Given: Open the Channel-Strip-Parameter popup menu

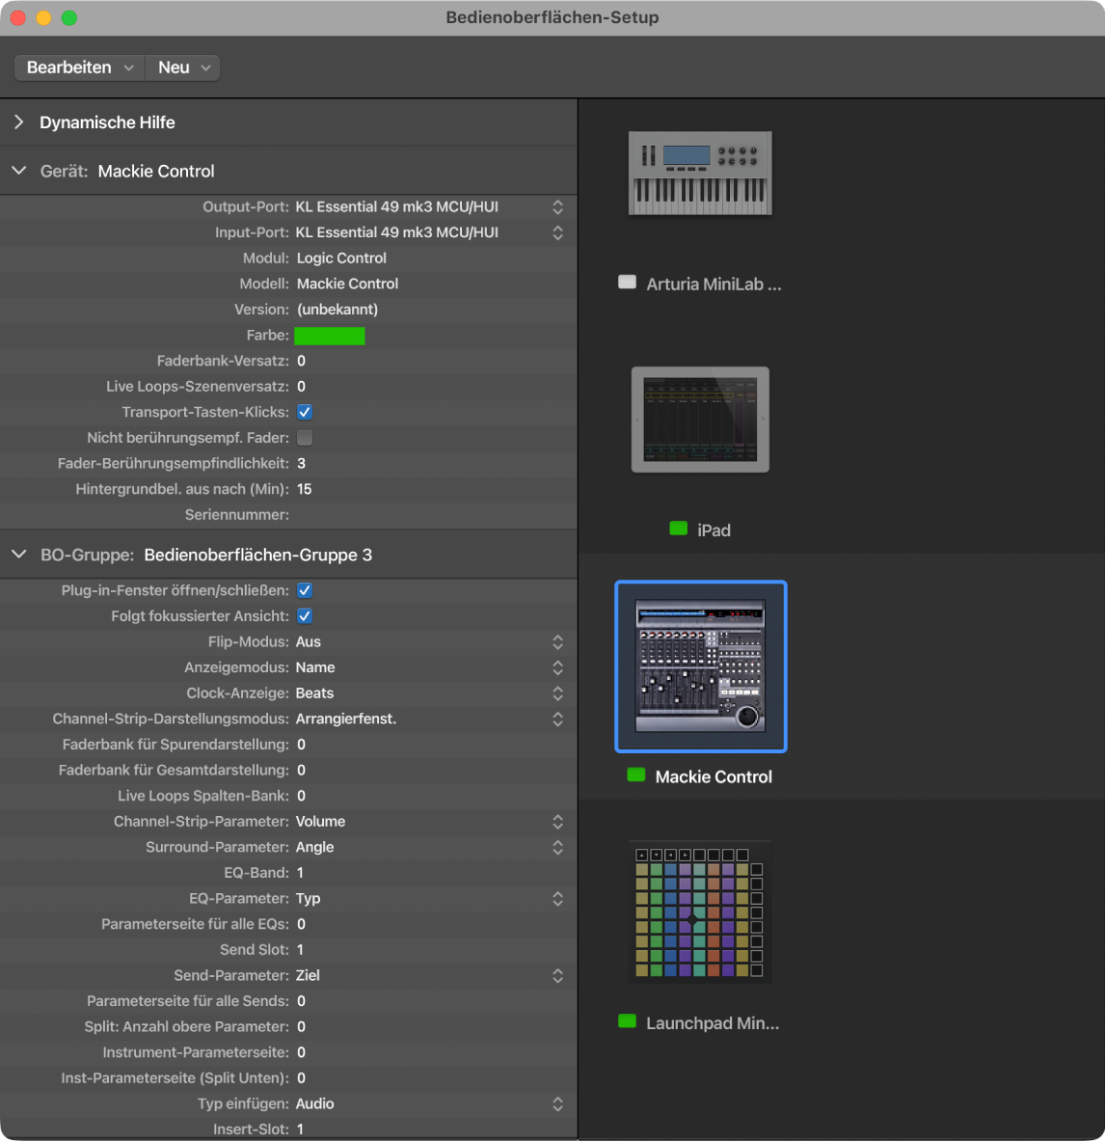Looking at the screenshot, I should click(x=429, y=822).
